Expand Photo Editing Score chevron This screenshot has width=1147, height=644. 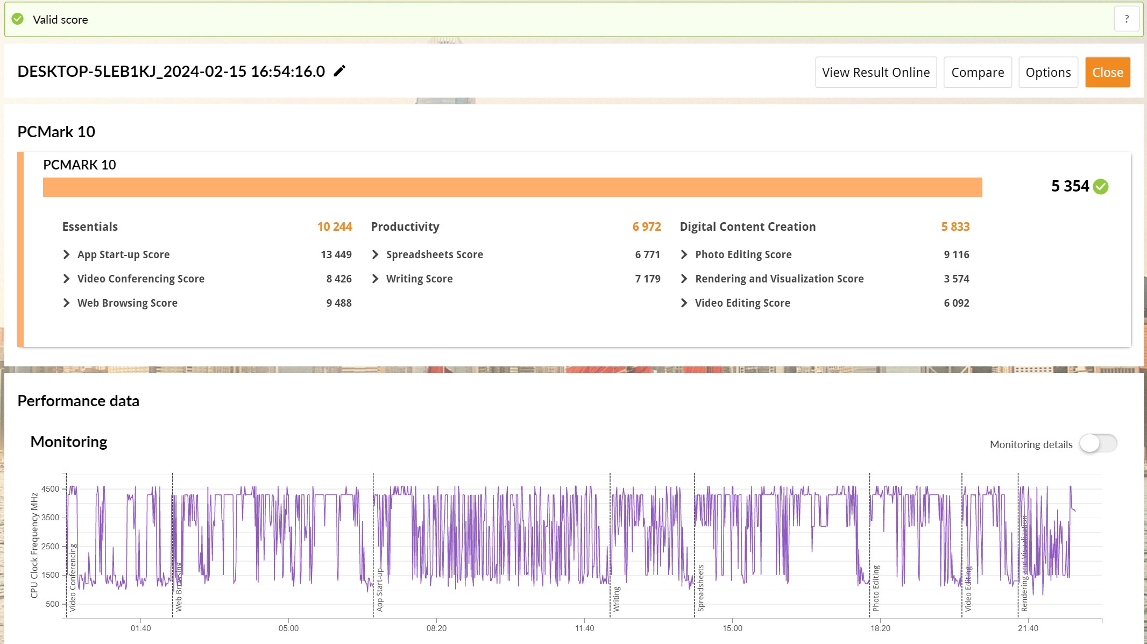point(684,254)
